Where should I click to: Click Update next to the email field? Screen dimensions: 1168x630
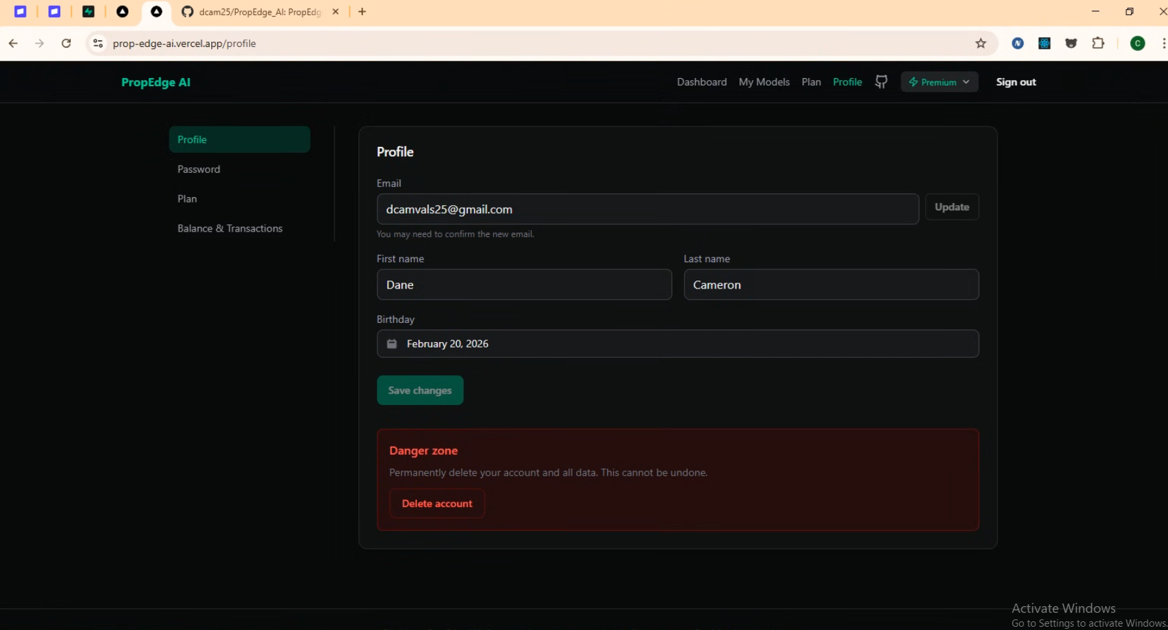pos(951,207)
